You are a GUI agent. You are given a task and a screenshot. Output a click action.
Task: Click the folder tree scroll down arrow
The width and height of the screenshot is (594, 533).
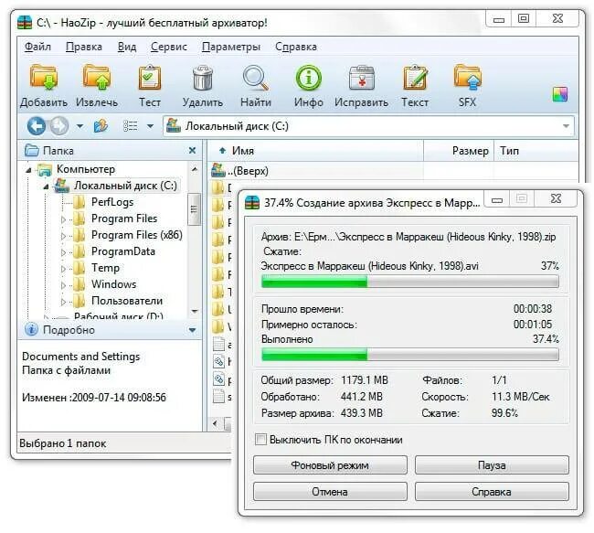(195, 311)
